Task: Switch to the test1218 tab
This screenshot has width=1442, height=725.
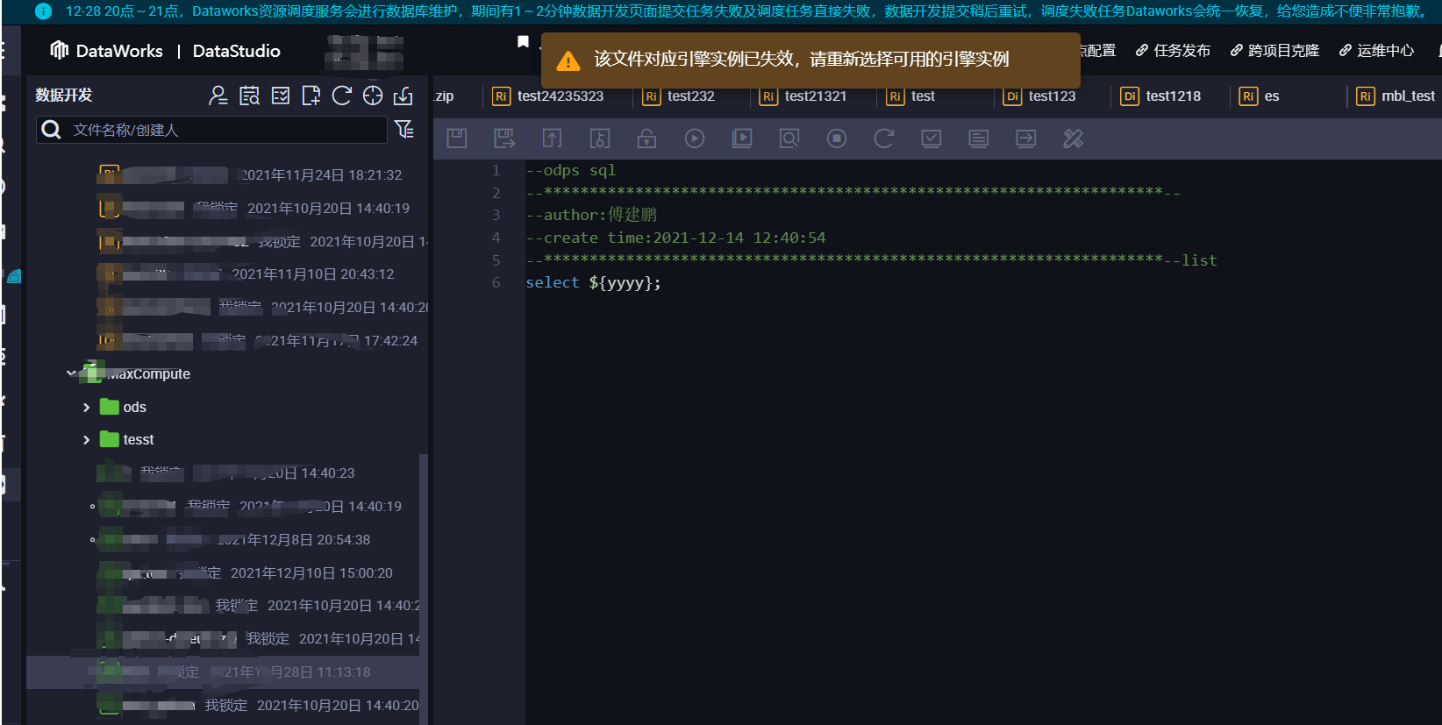Action: (1161, 96)
